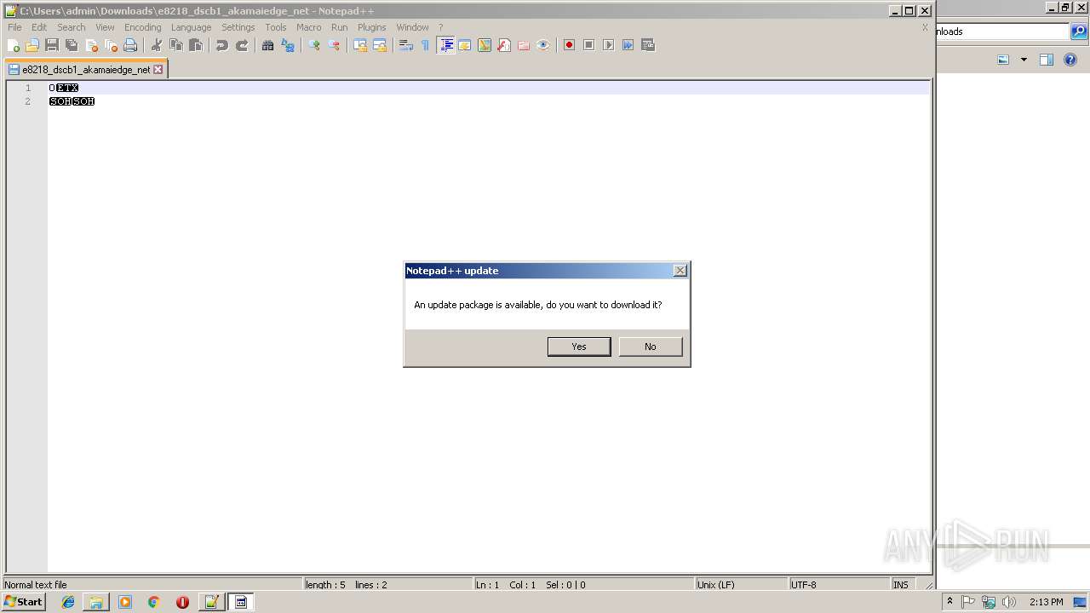Open the Find dialog via toolbar icon
The height and width of the screenshot is (613, 1090).
point(267,44)
